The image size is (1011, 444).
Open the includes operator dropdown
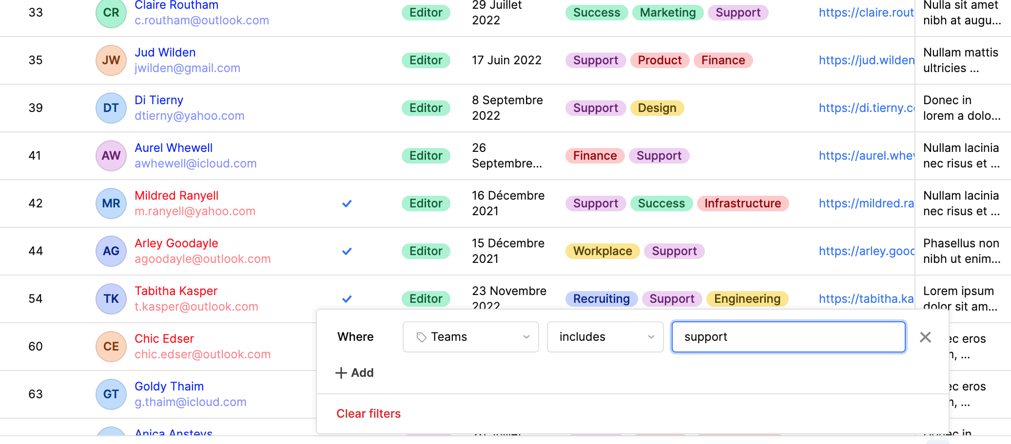click(605, 337)
